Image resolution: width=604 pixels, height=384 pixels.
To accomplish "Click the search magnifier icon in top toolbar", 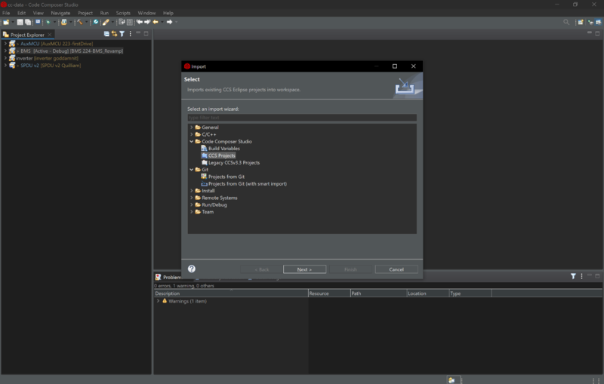I will click(566, 22).
